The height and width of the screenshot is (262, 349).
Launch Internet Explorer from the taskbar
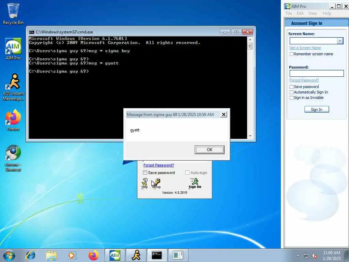[x=30, y=255]
